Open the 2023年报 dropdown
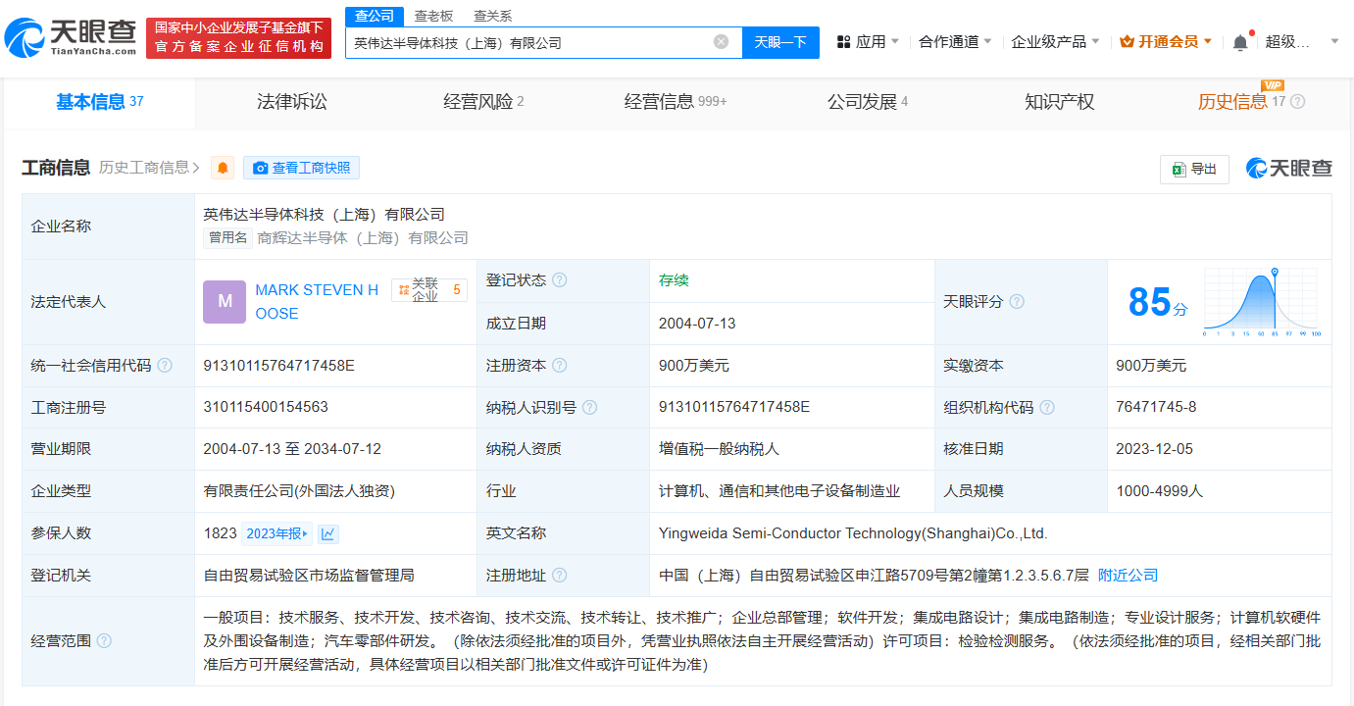 [x=276, y=533]
